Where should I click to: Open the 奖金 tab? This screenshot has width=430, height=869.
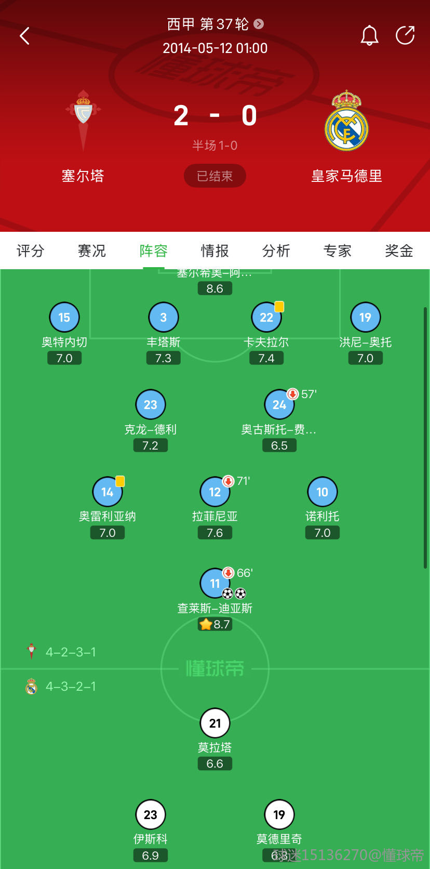(399, 251)
